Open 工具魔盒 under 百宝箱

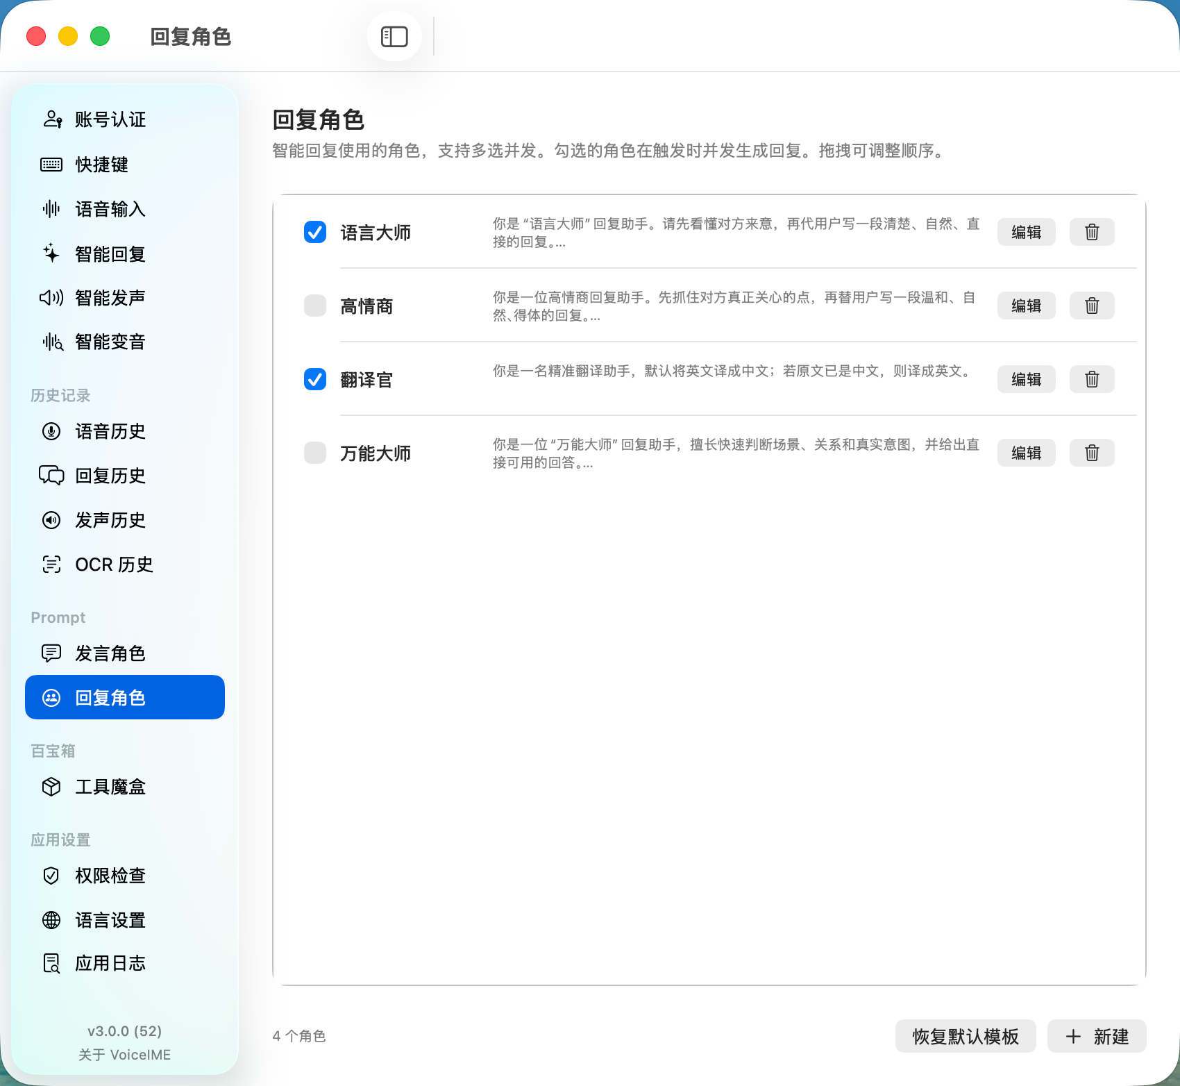click(125, 787)
